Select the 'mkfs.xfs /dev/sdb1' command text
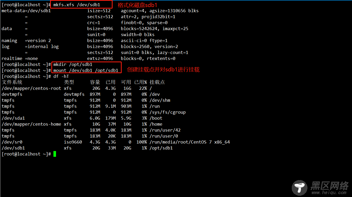Viewport: 352px width, 197px height. (x=77, y=5)
